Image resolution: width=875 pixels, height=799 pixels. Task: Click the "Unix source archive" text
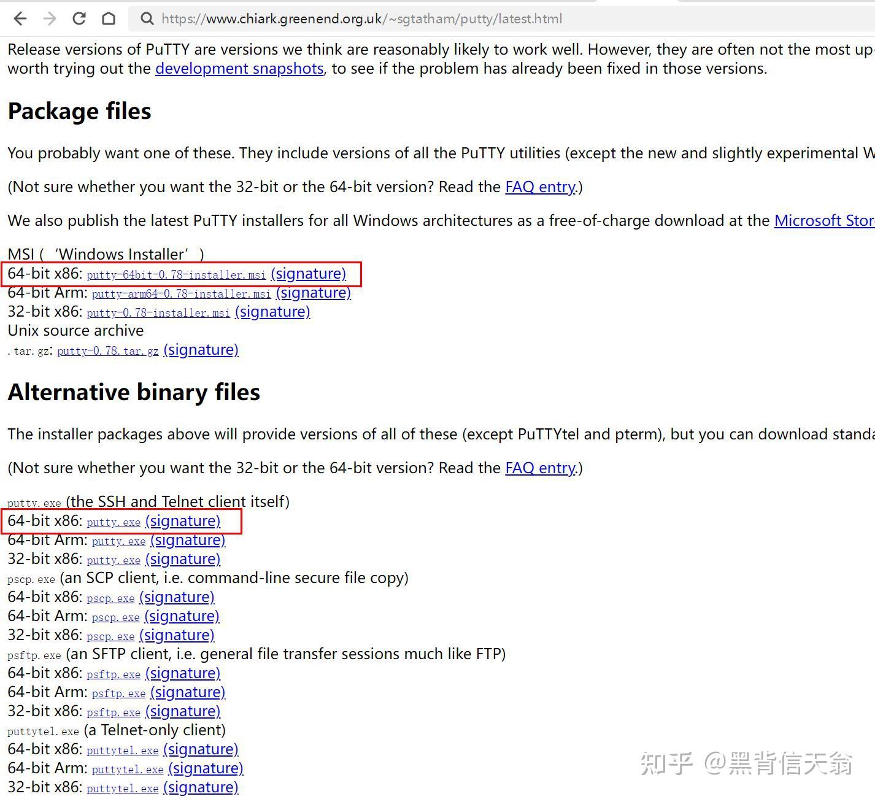click(x=75, y=331)
